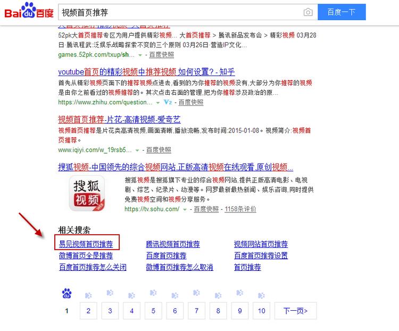This screenshot has width=399, height=331.
Task: Select related search 百度首页推荐怎么关闭
Action: 93,267
